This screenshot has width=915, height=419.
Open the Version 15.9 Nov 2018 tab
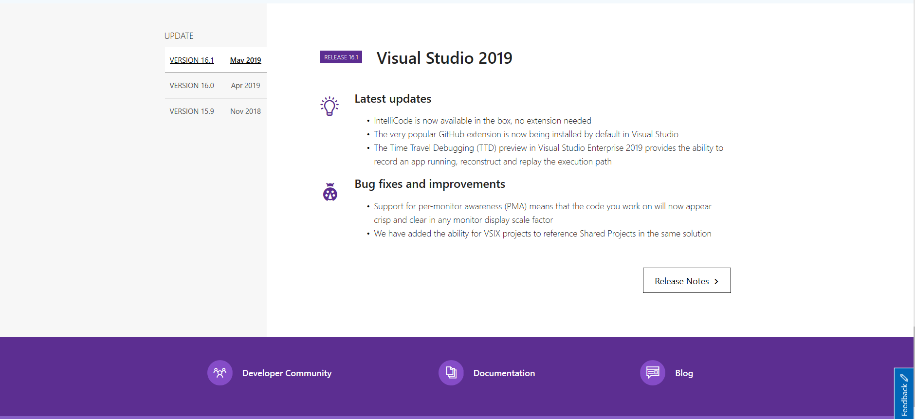(216, 111)
